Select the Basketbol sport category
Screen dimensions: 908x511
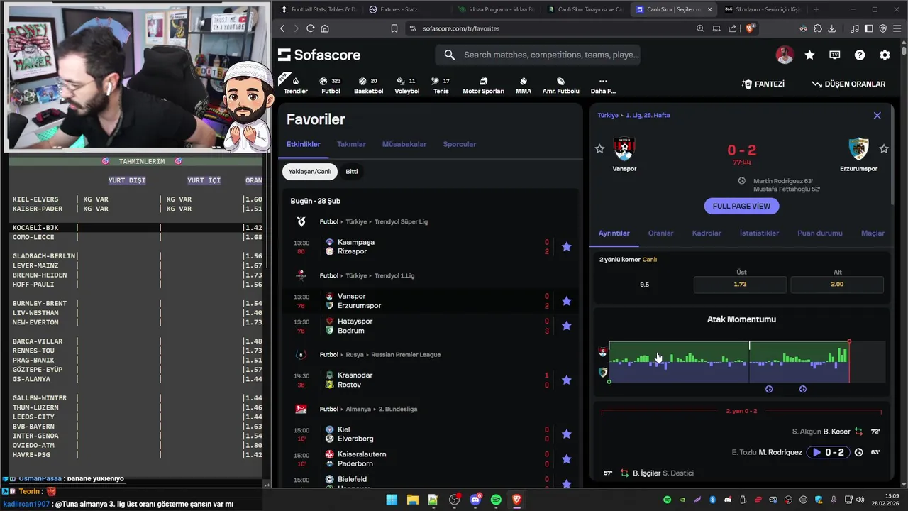coord(368,85)
